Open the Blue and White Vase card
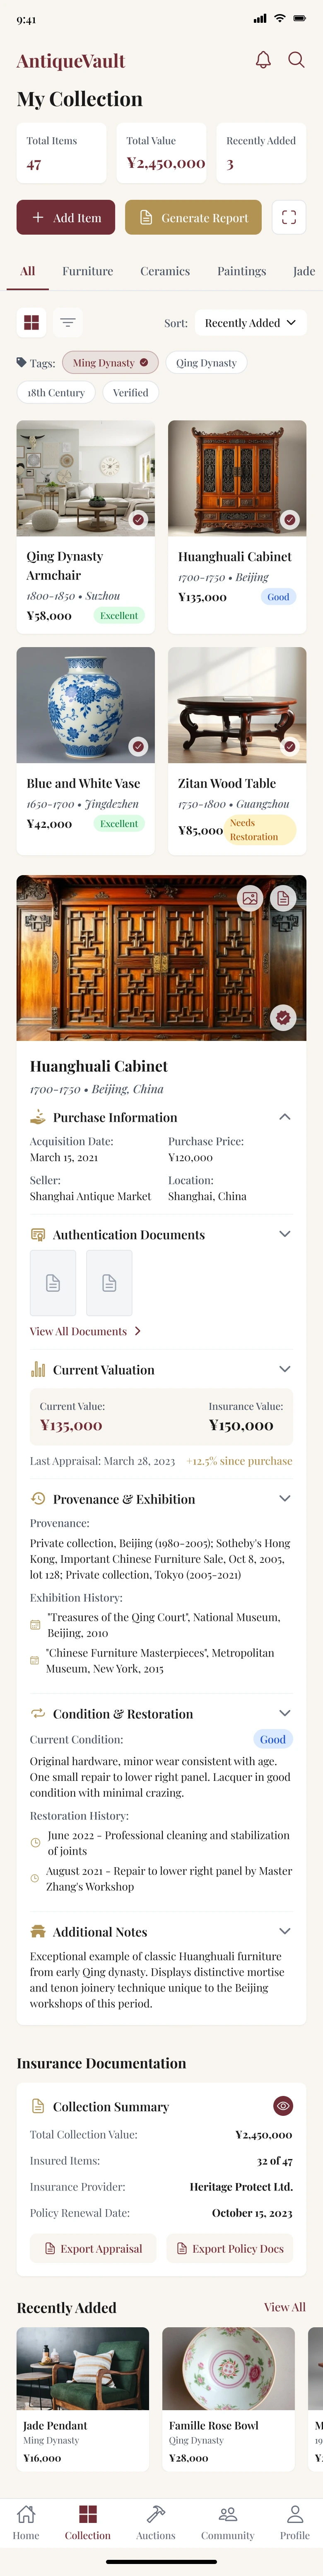This screenshot has height=2576, width=323. pyautogui.click(x=85, y=750)
